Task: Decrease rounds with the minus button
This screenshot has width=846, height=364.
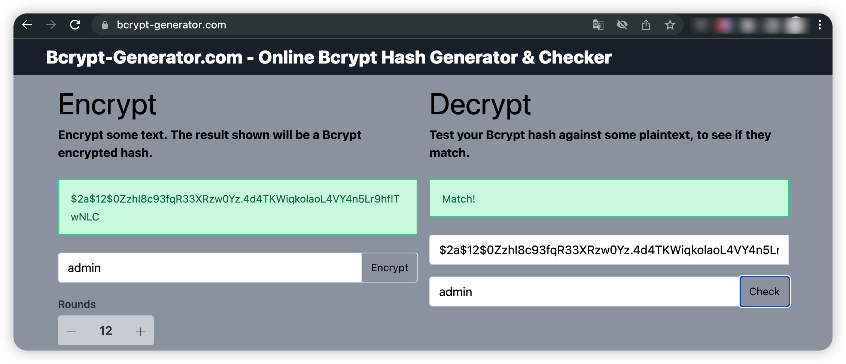Action: (x=71, y=331)
